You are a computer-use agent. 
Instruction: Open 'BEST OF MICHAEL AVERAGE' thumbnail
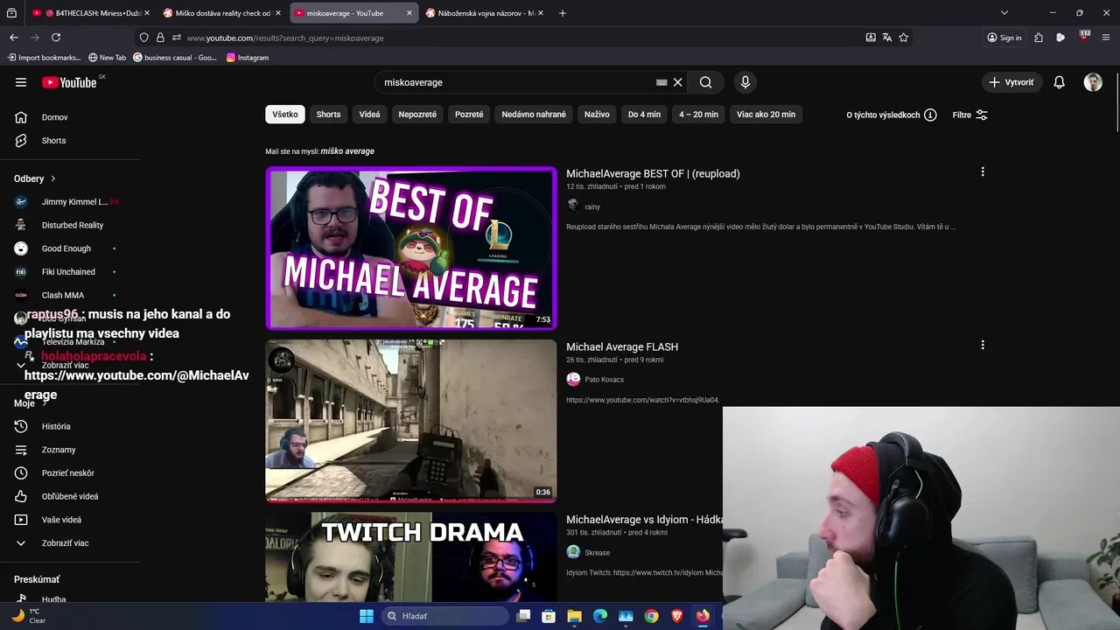411,248
